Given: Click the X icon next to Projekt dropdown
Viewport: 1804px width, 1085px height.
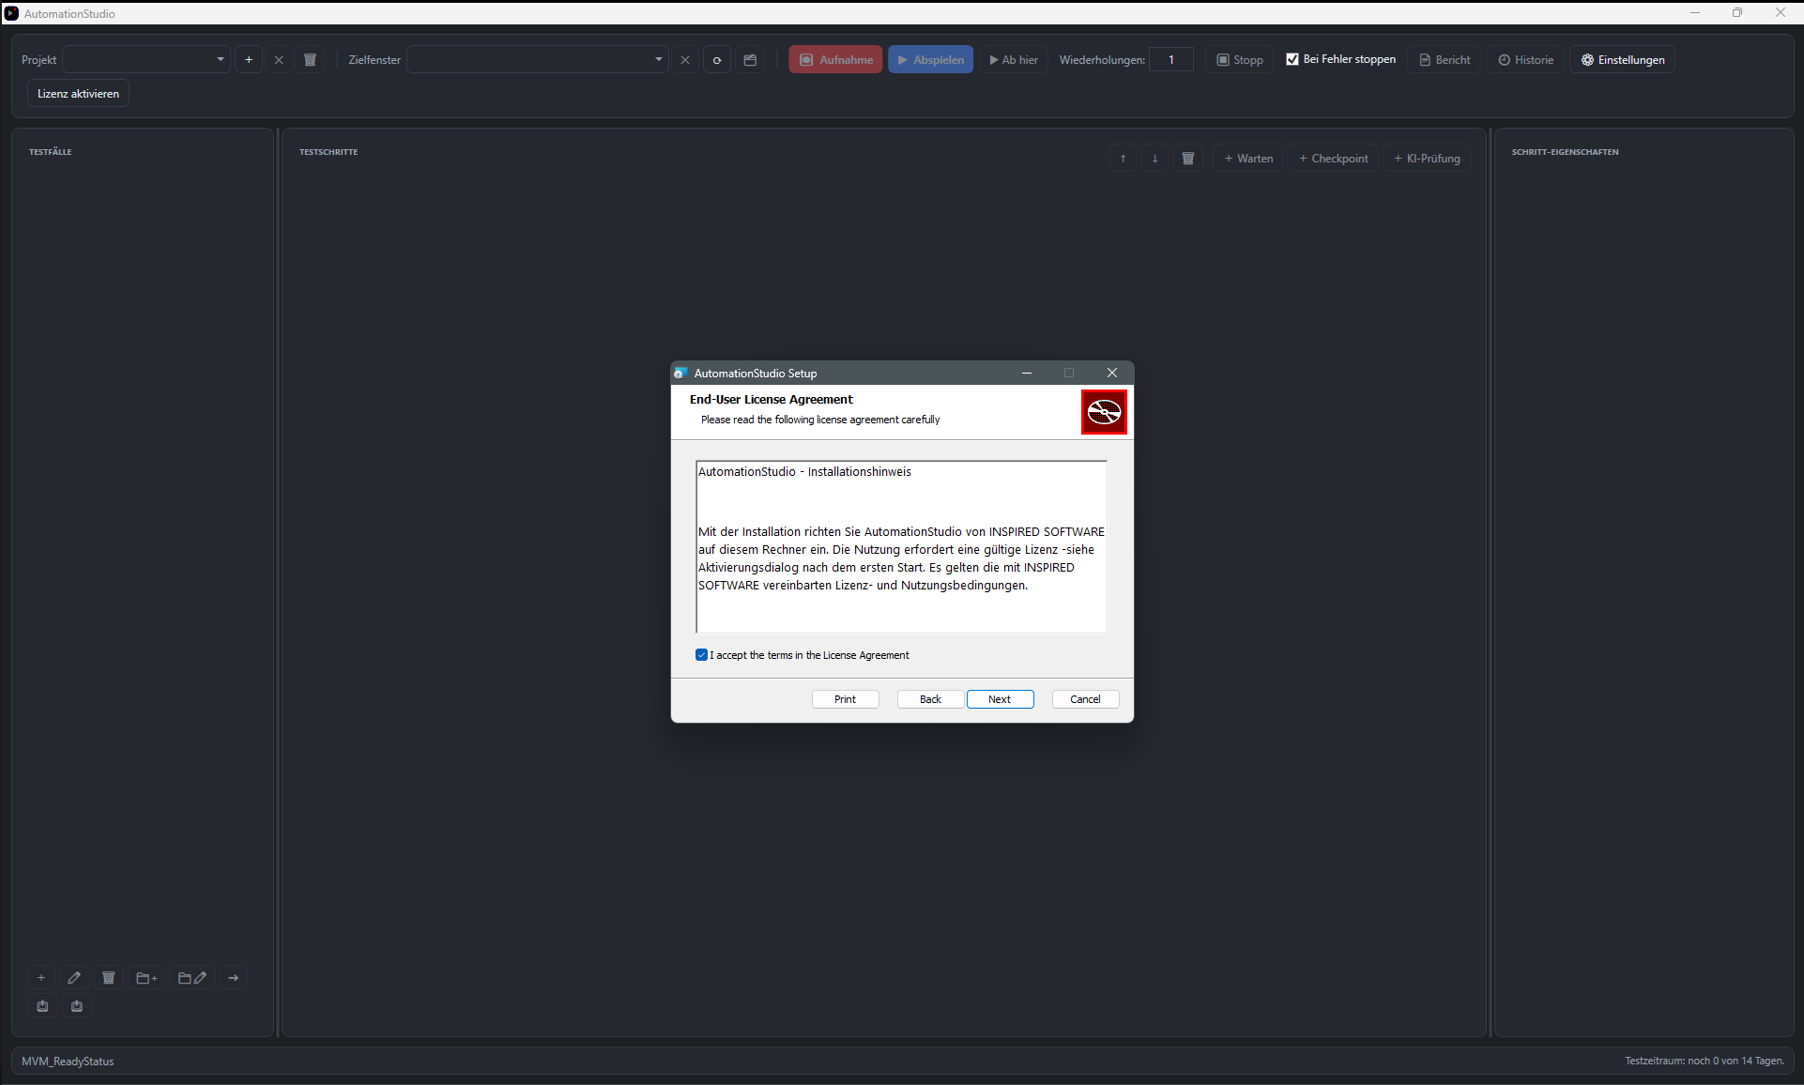Looking at the screenshot, I should [279, 59].
